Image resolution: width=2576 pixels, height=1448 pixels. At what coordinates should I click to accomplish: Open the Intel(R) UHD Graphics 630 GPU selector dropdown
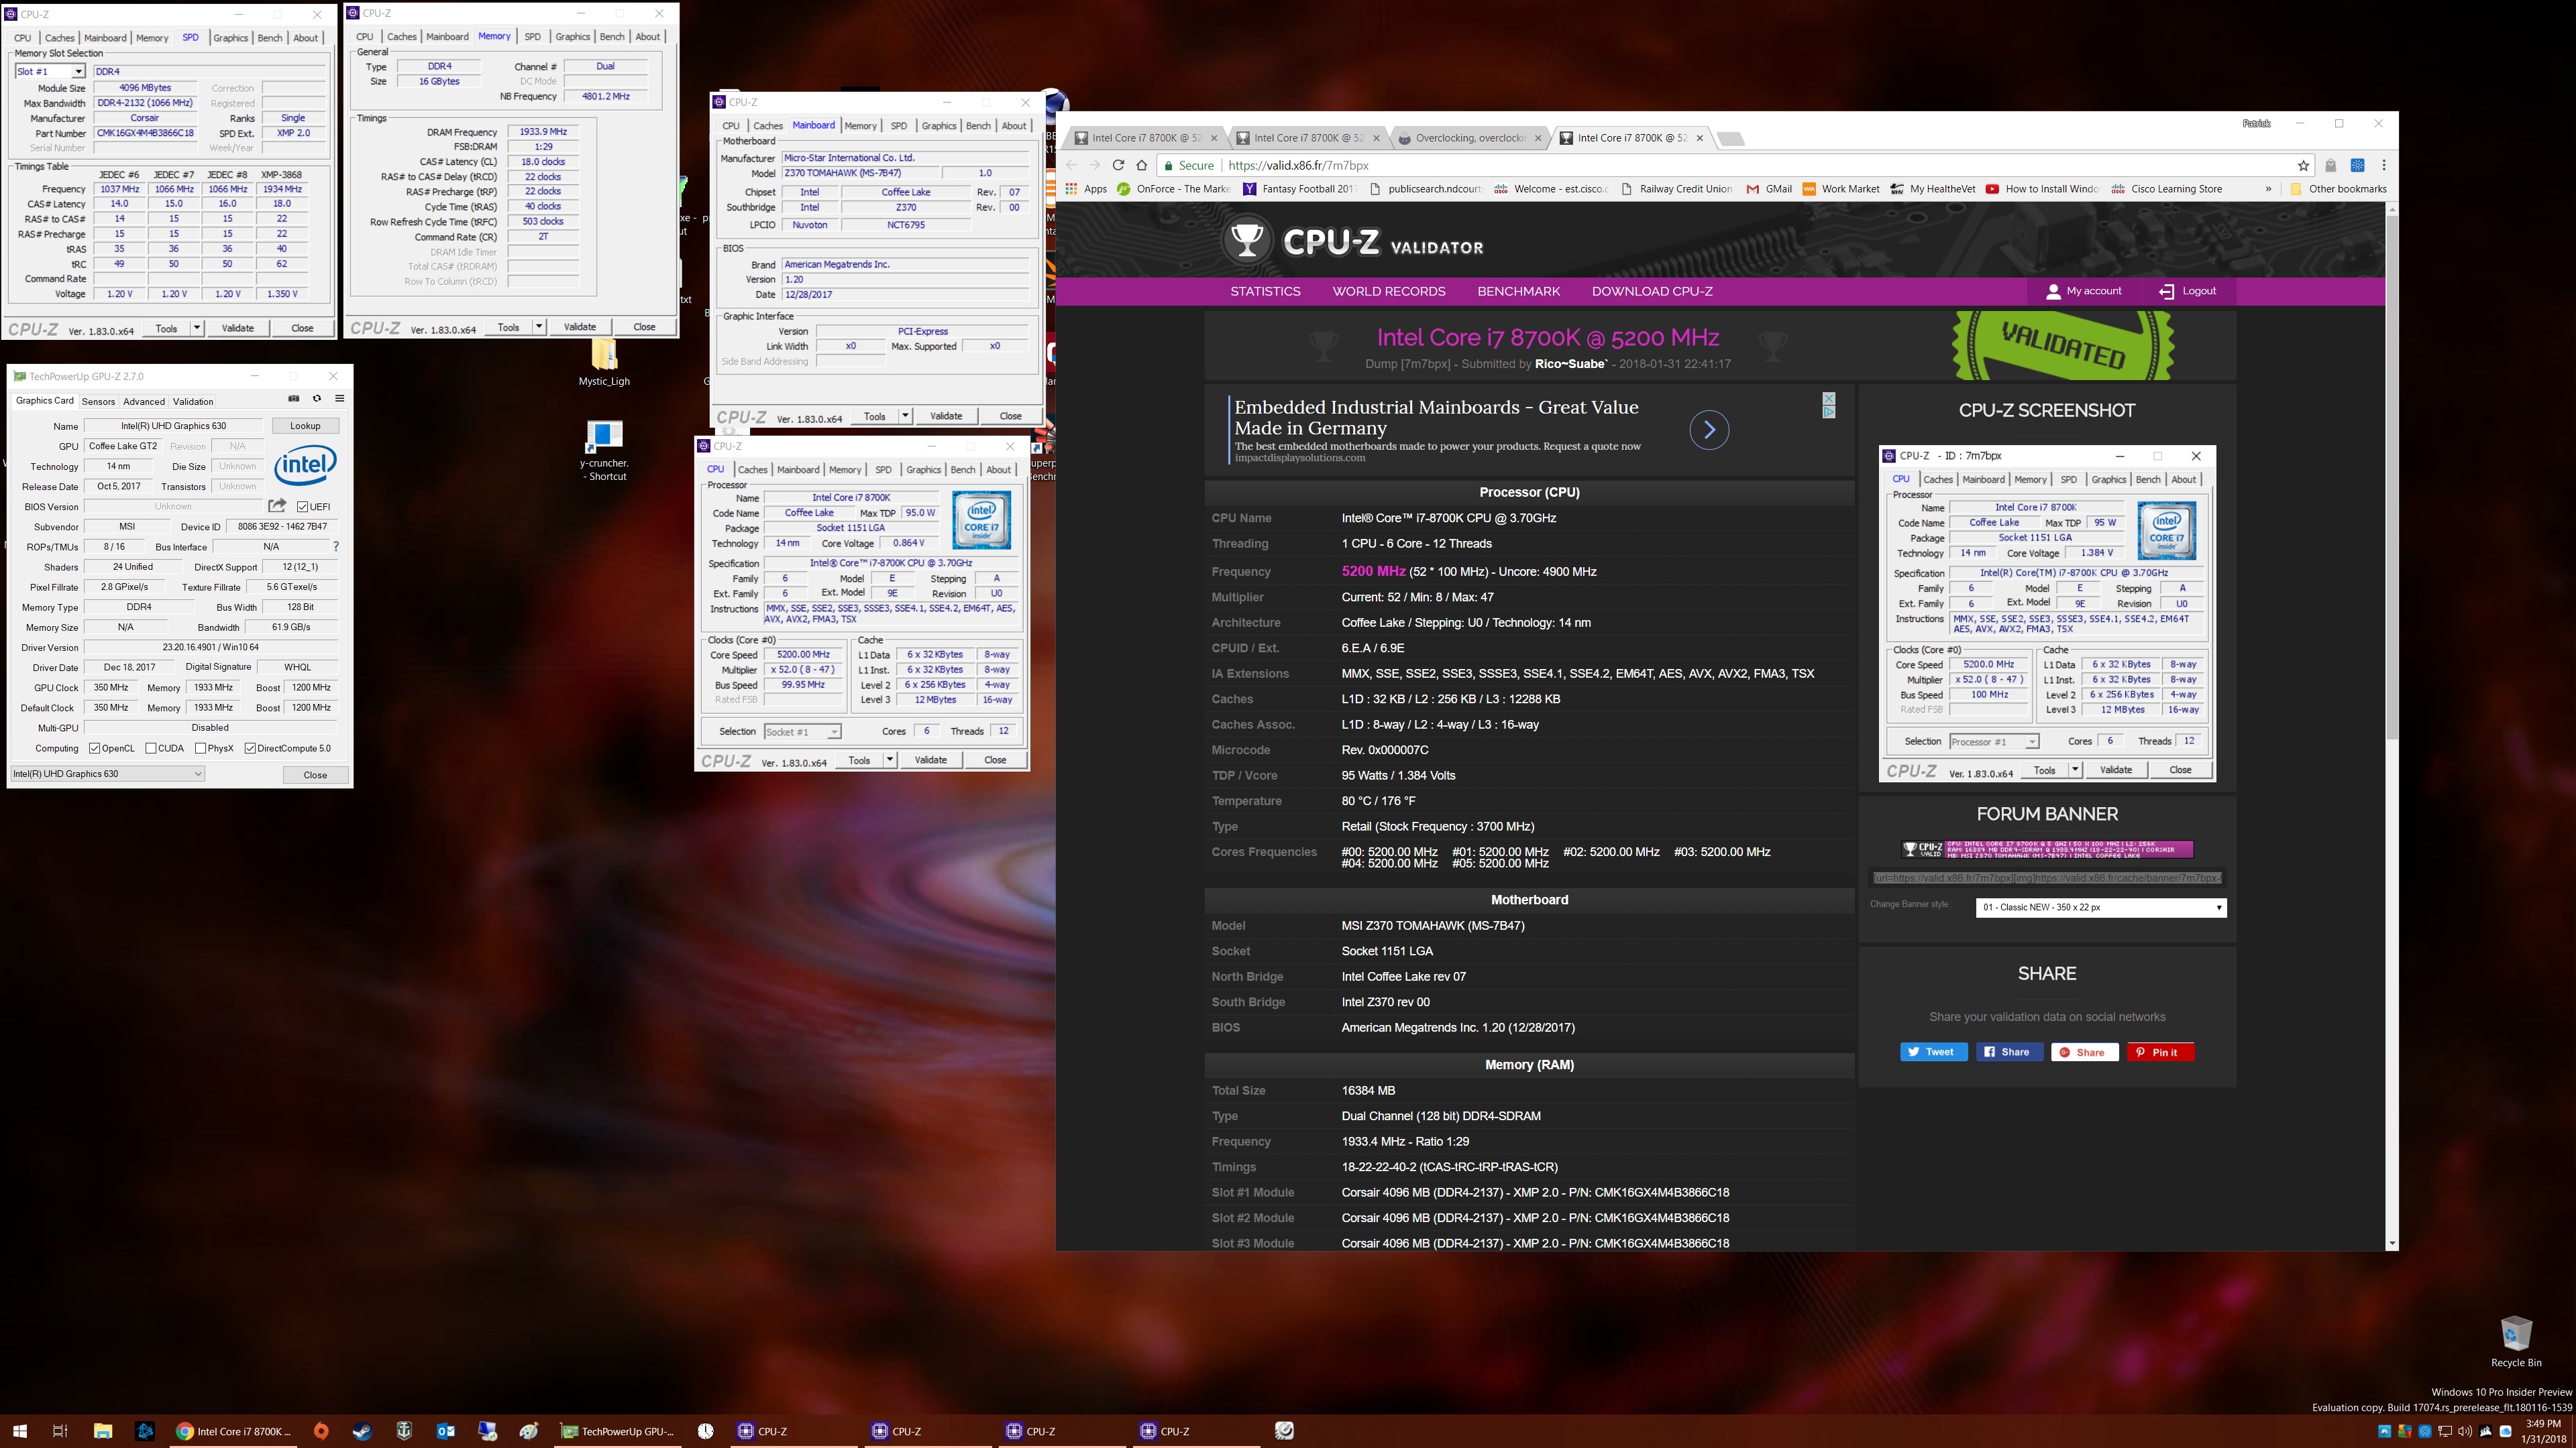click(x=107, y=774)
